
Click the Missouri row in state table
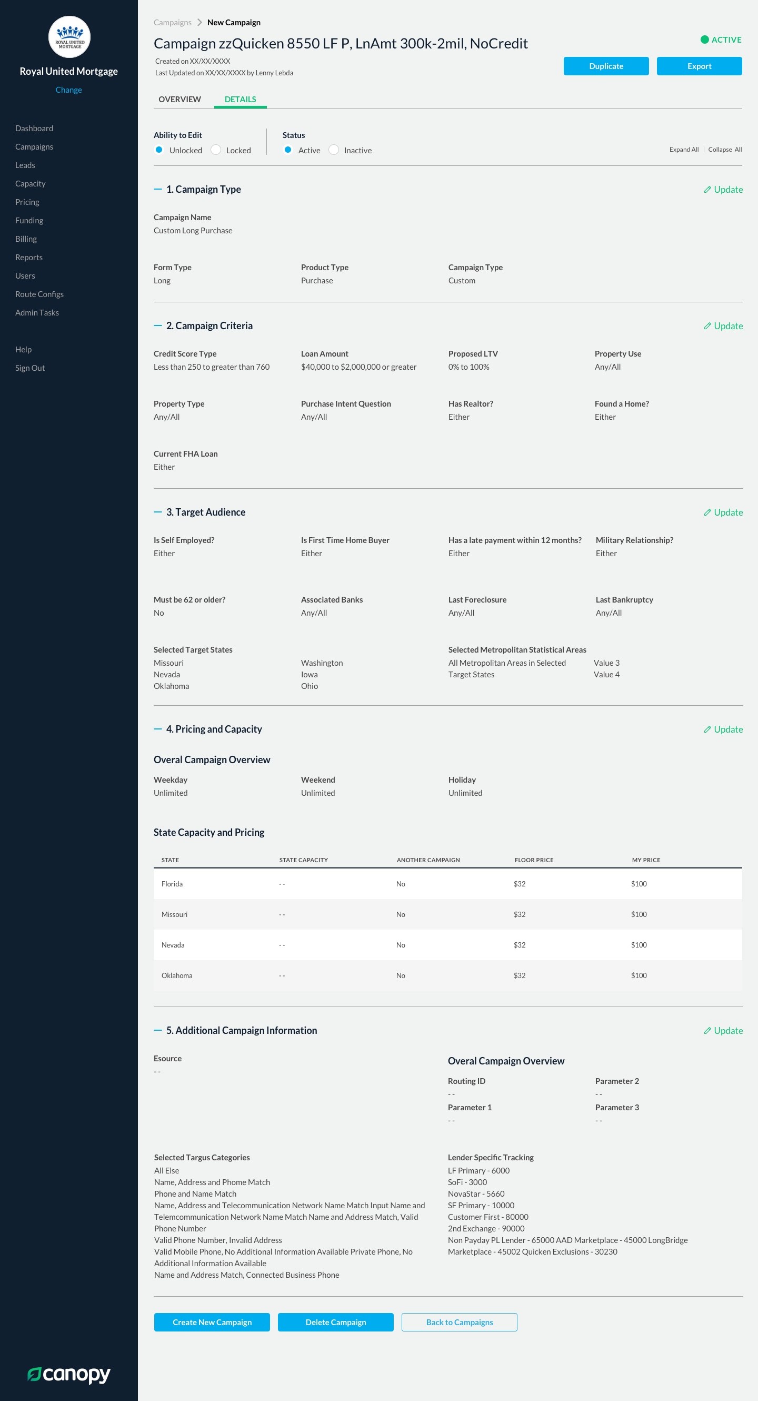pyautogui.click(x=448, y=915)
